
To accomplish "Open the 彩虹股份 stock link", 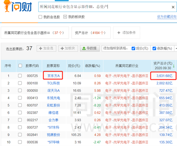I will 54,105.
